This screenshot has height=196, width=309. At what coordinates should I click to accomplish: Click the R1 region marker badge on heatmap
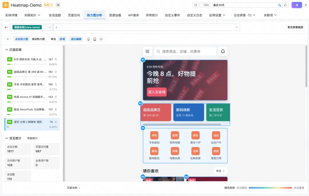tap(143, 60)
